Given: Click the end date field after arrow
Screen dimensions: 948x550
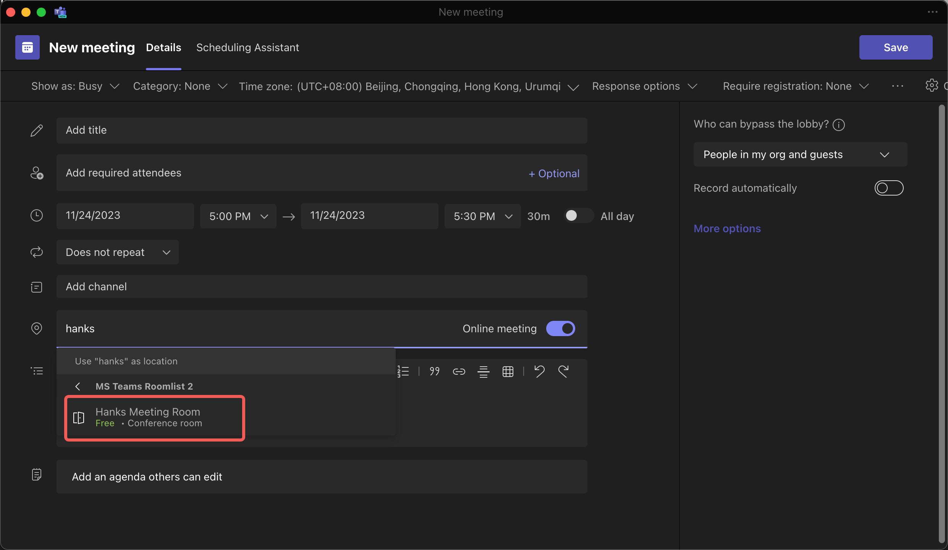Looking at the screenshot, I should click(x=370, y=216).
